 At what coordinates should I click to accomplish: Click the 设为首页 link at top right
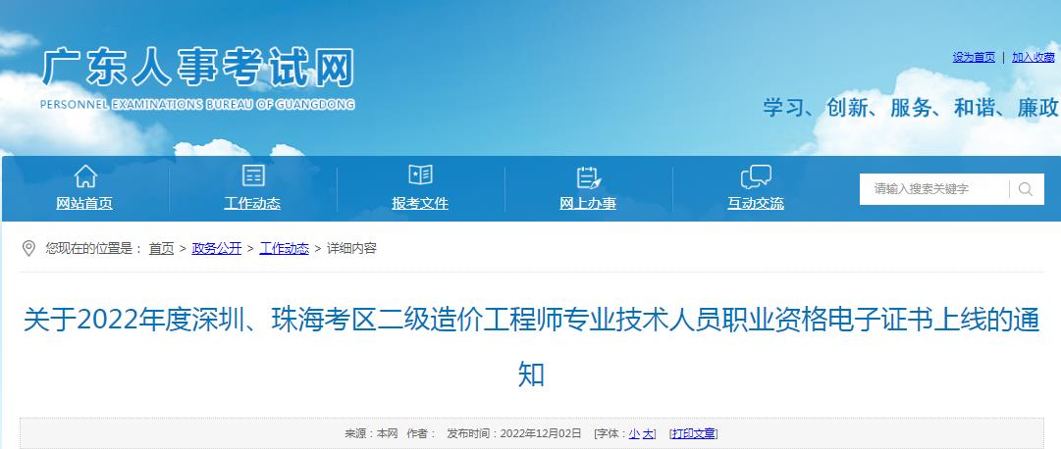(x=974, y=57)
